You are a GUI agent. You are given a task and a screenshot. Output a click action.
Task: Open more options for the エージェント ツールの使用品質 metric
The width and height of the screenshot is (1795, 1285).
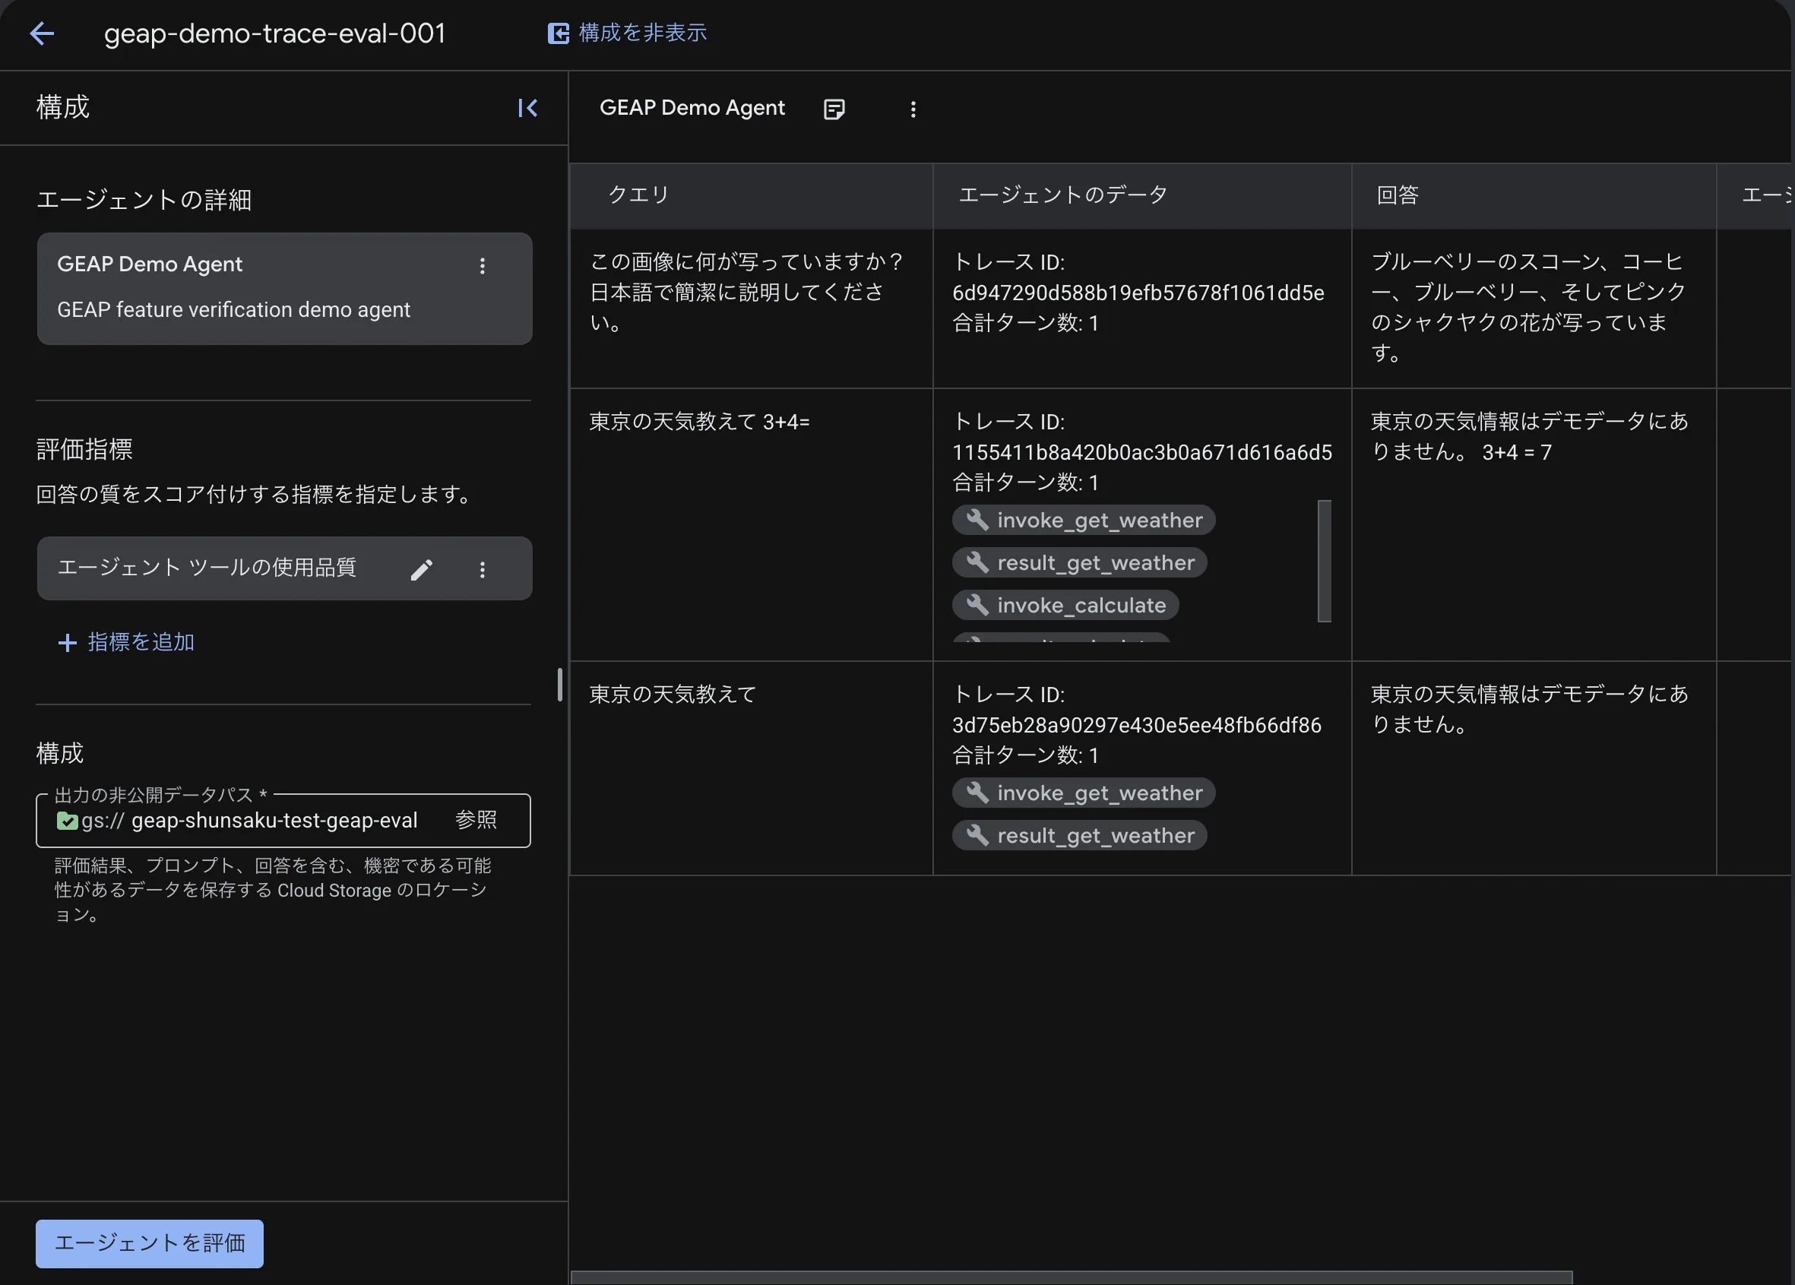point(482,569)
